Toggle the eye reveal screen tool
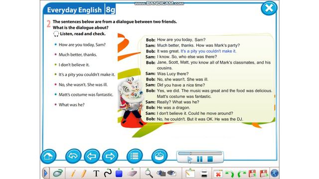Image resolution: width=319 pixels, height=179 pixels. 171,173
